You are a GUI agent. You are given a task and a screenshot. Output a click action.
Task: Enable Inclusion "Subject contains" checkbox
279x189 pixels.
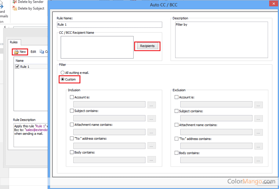pos(72,111)
